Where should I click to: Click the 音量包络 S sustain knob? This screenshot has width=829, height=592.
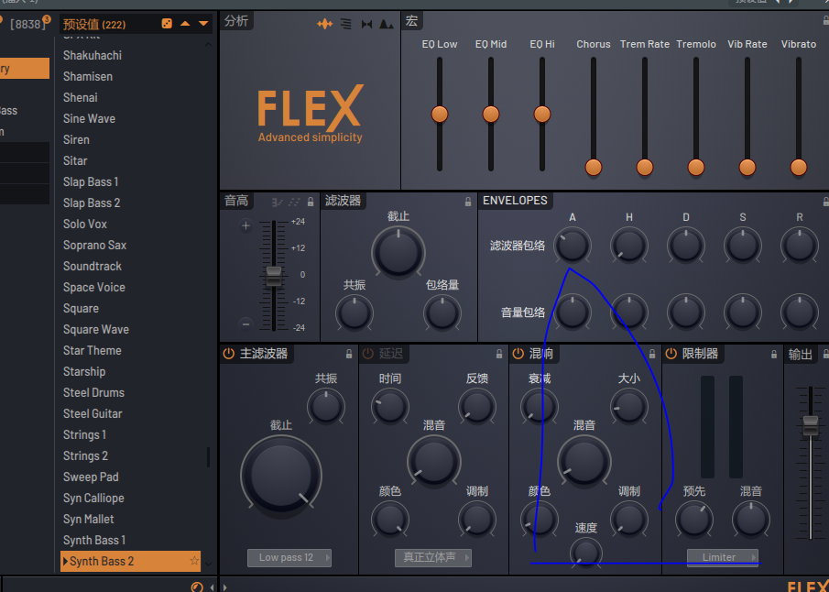[x=742, y=312]
